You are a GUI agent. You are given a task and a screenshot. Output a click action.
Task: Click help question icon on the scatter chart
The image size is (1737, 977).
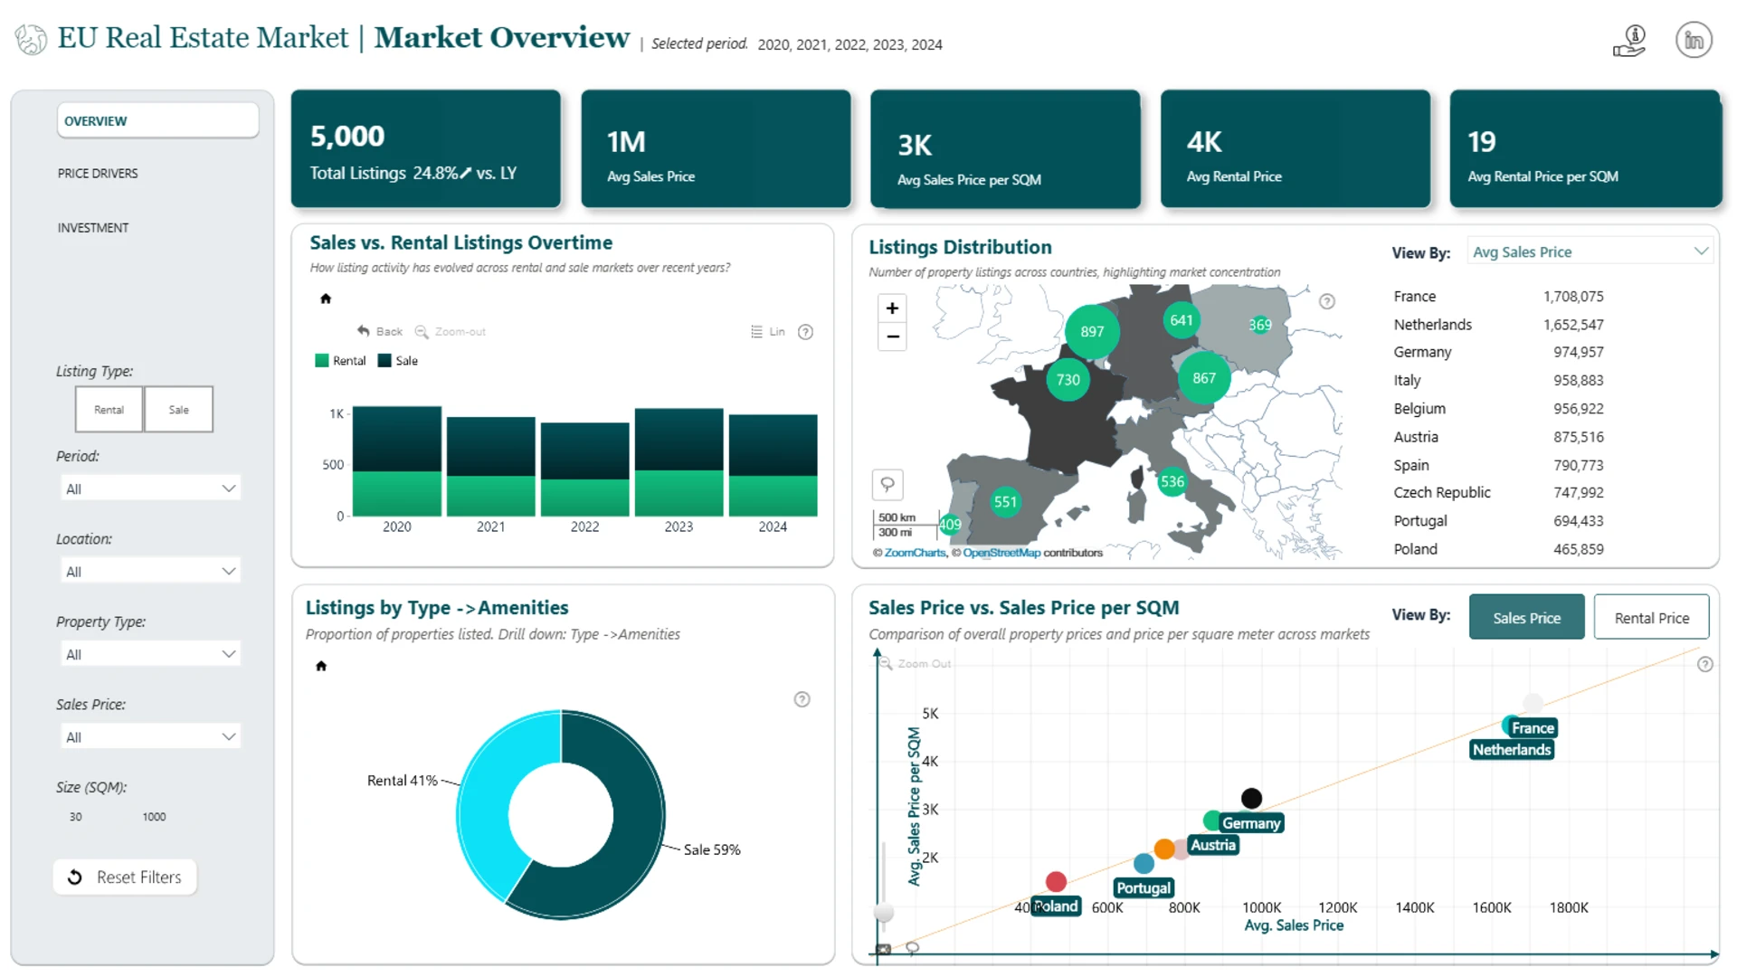(1704, 665)
